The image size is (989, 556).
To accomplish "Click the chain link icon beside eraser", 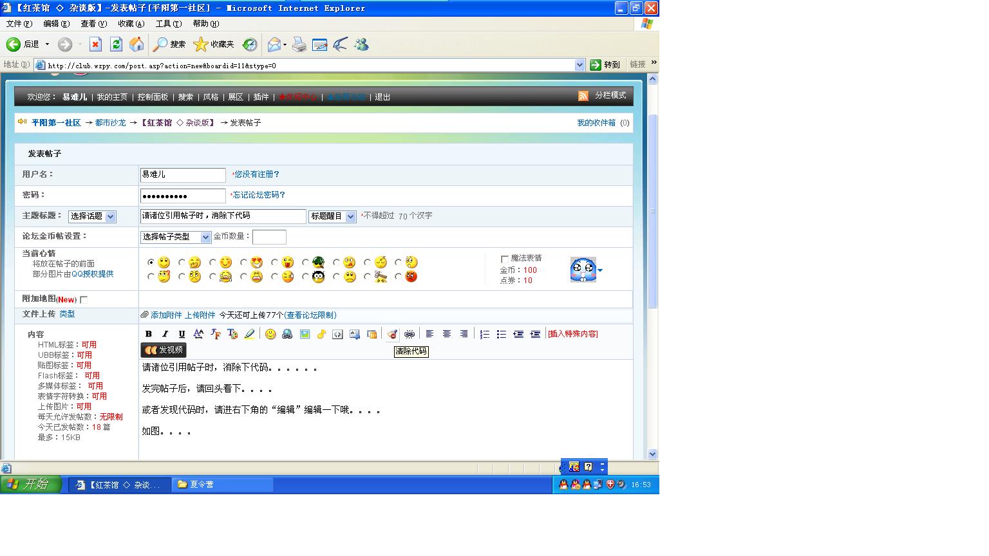I will 409,334.
